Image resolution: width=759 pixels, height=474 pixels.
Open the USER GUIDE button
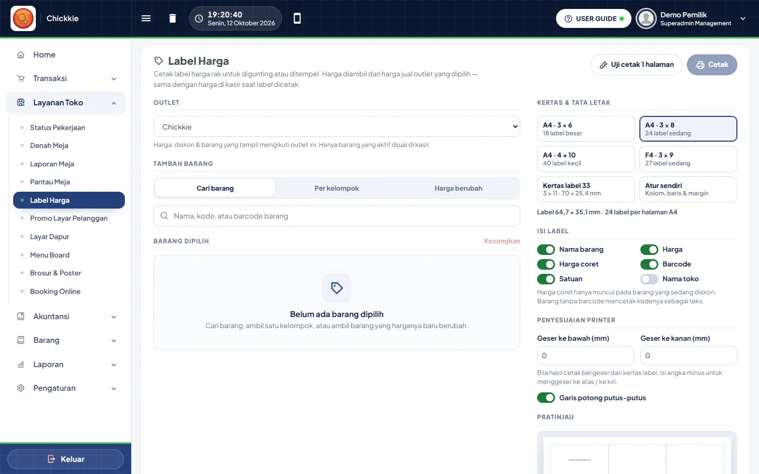point(593,18)
